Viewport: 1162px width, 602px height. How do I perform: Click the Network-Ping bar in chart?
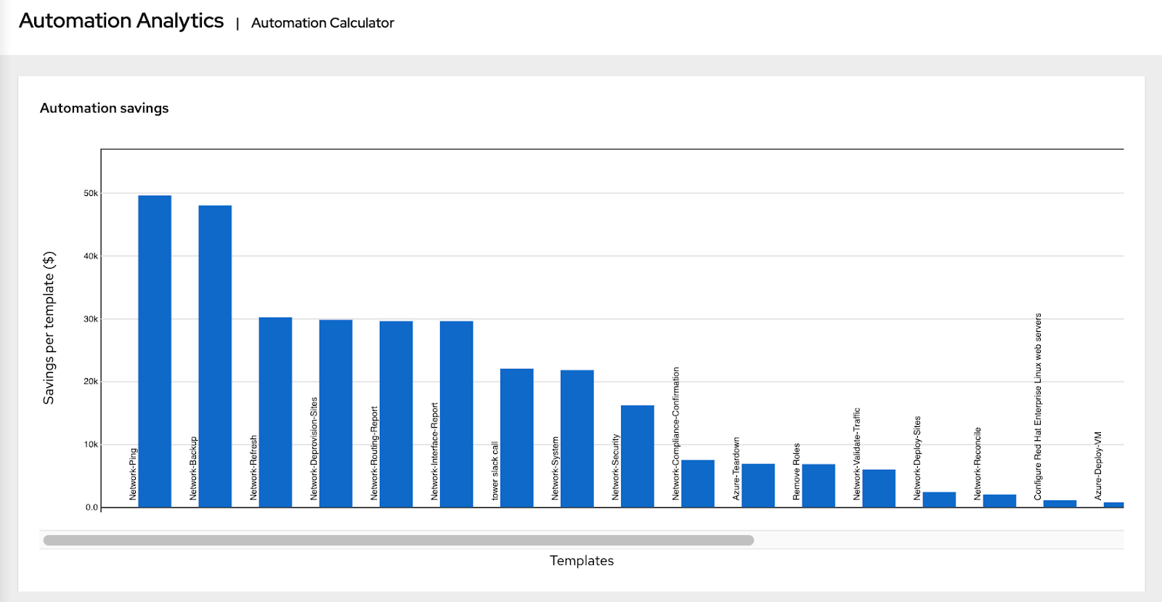[x=155, y=351]
